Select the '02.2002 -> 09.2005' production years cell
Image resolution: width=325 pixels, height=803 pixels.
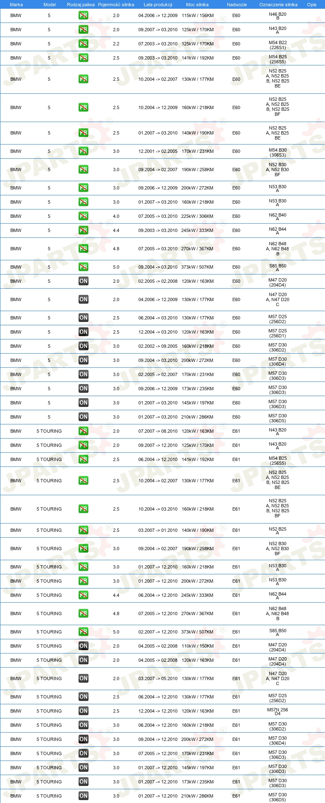[x=158, y=346]
